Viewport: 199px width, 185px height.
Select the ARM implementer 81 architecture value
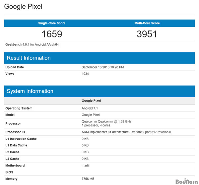coord(126,132)
